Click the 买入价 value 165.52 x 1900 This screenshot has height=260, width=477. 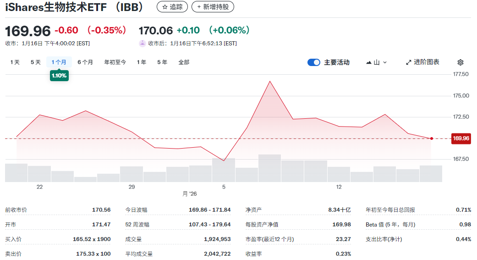pos(92,239)
